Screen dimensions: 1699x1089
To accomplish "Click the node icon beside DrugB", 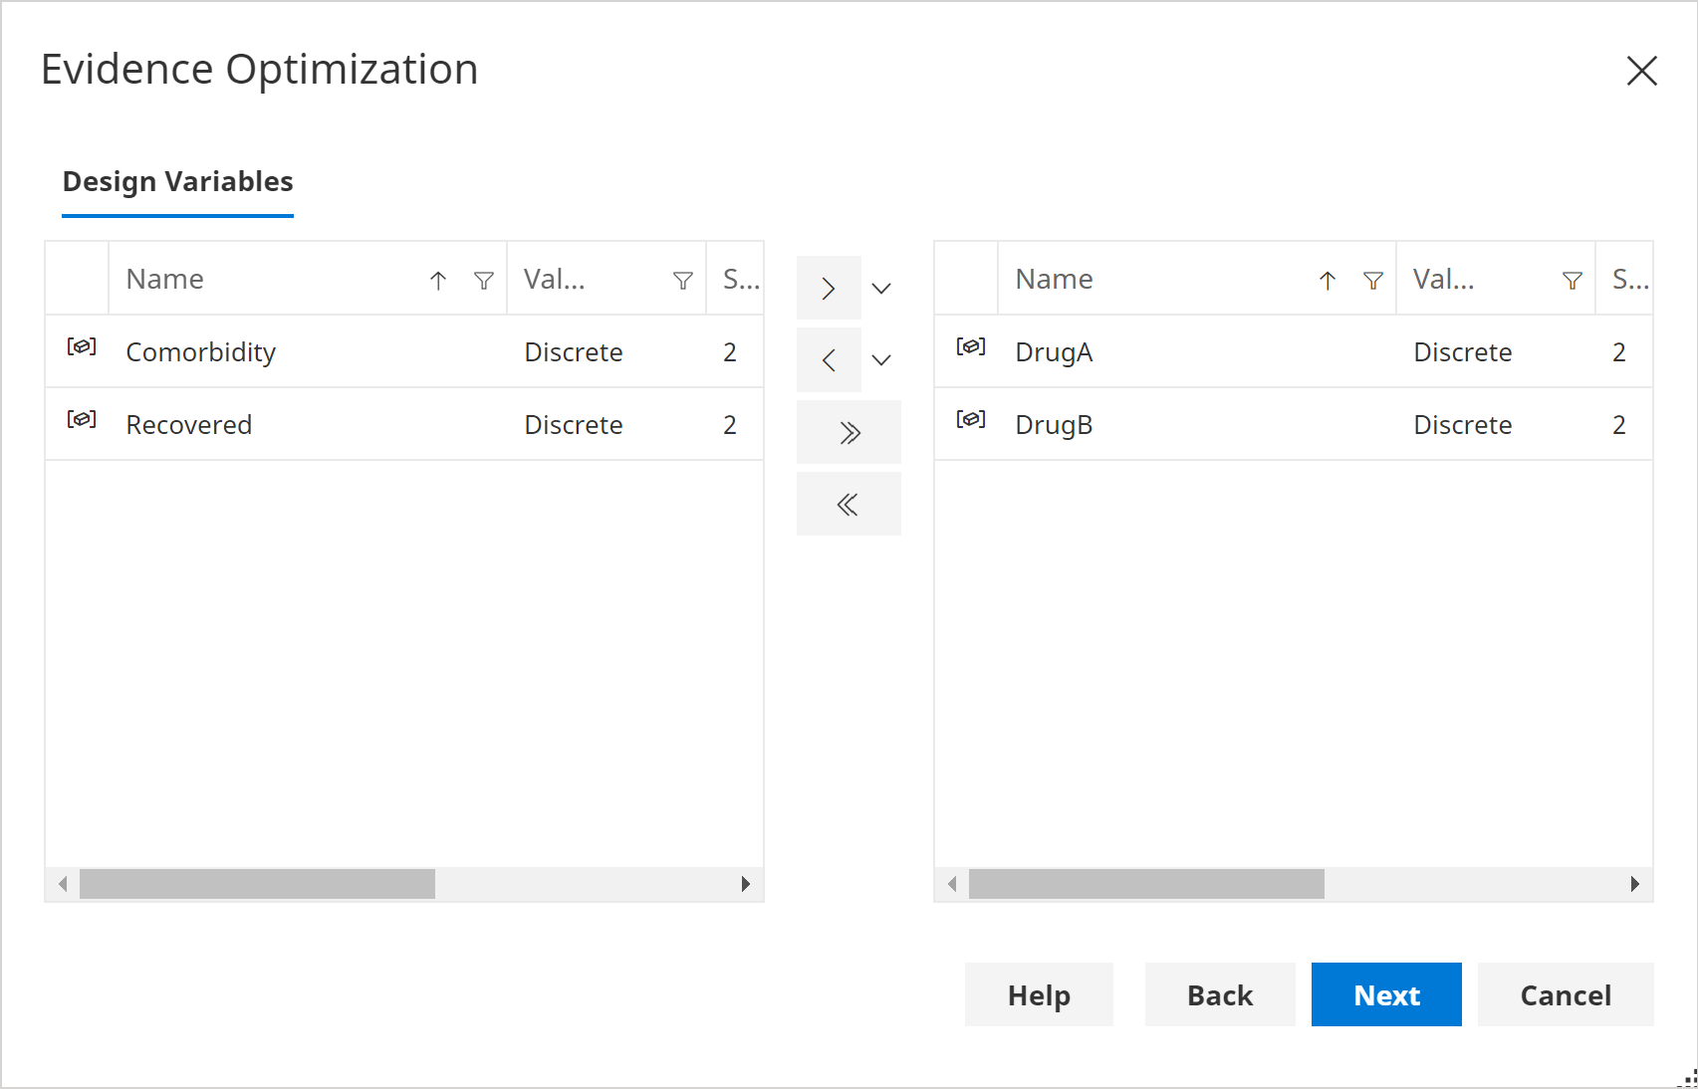I will 970,421.
